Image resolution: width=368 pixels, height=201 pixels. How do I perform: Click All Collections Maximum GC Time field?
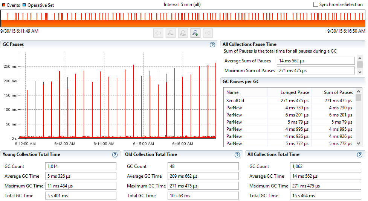click(326, 186)
